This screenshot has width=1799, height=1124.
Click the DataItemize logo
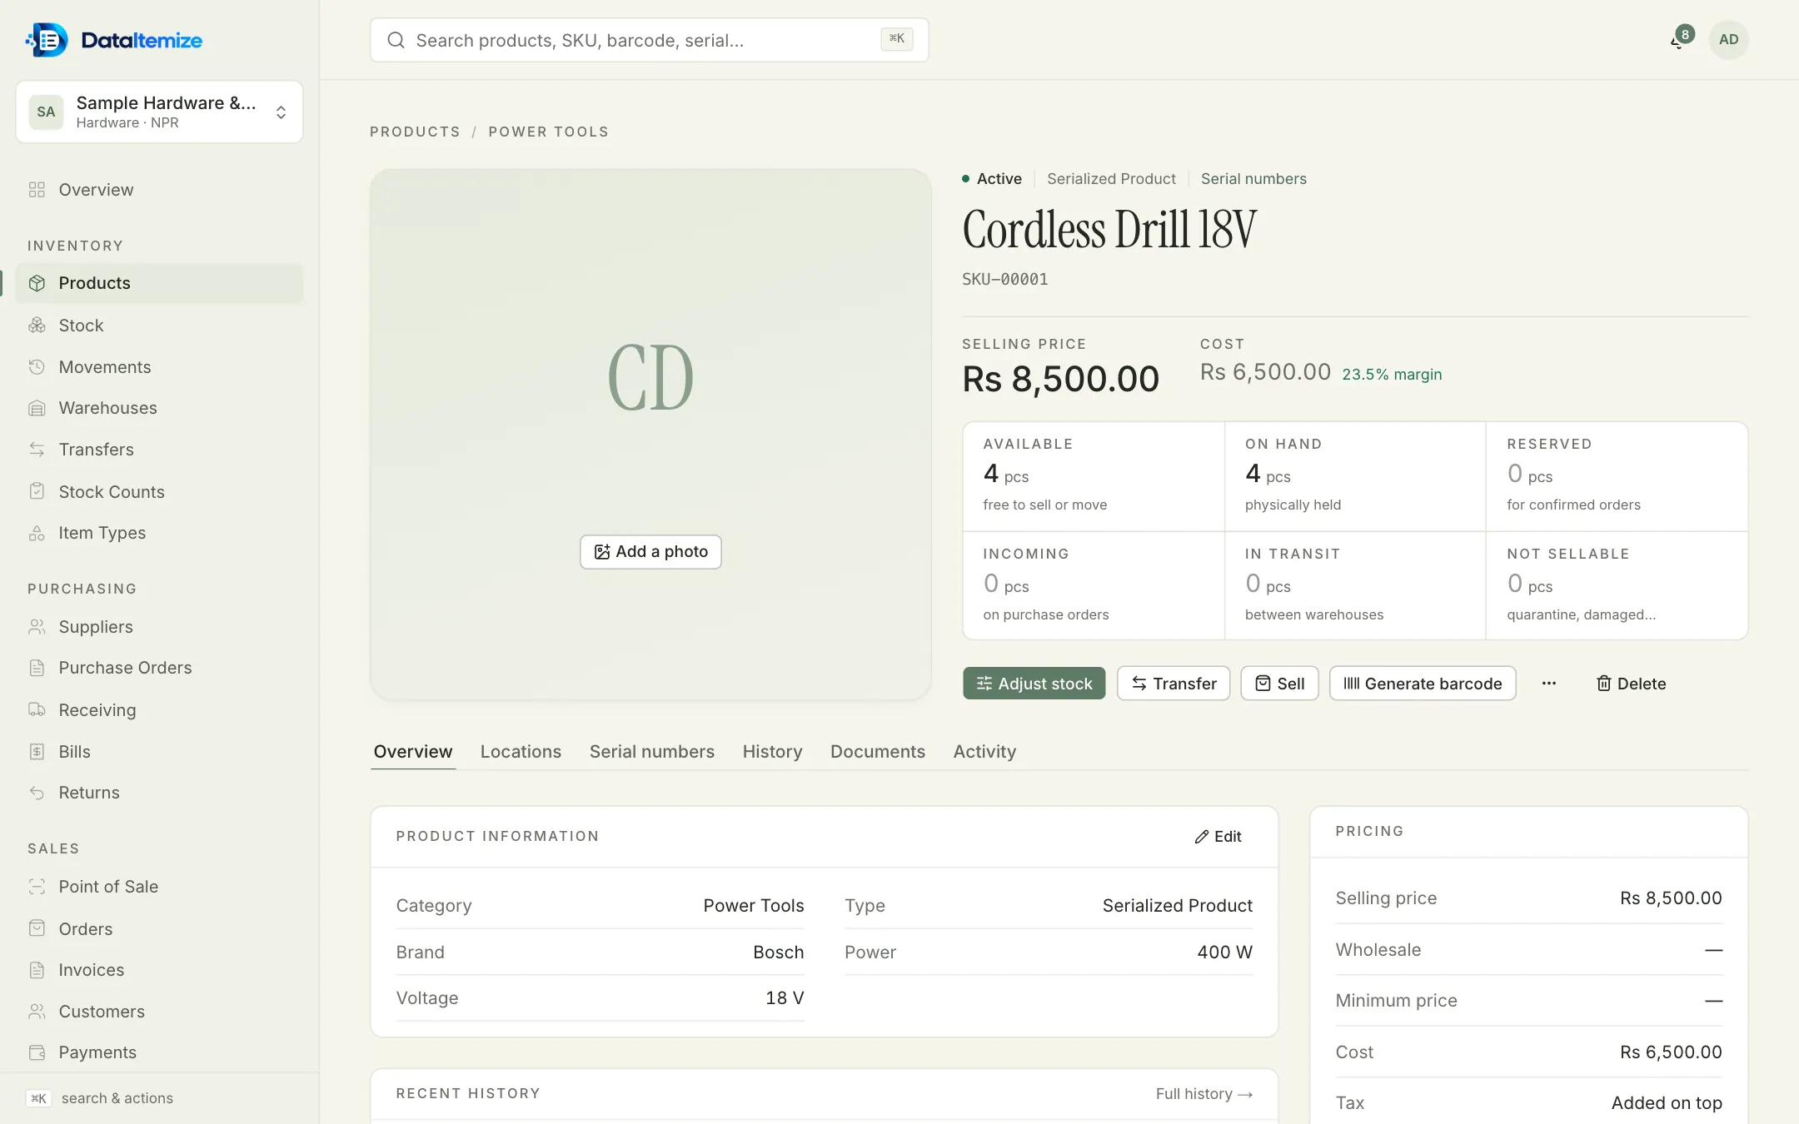click(x=114, y=40)
